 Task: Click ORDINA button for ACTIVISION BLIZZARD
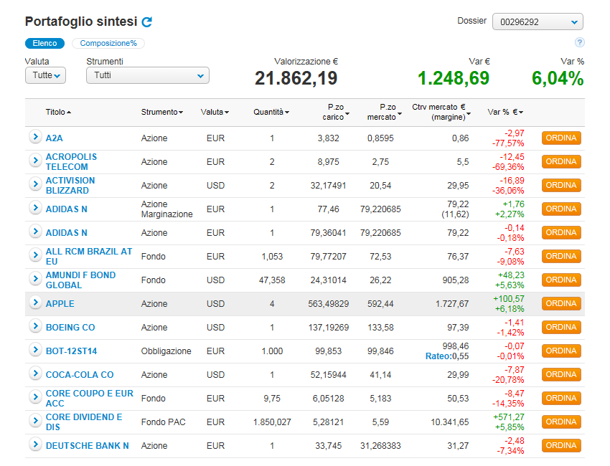(561, 186)
